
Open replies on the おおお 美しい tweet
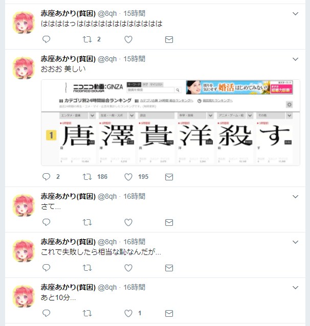[x=46, y=177]
